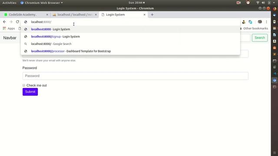Open the Sublime Text icon in dock
The height and width of the screenshot is (156, 278).
point(275,54)
